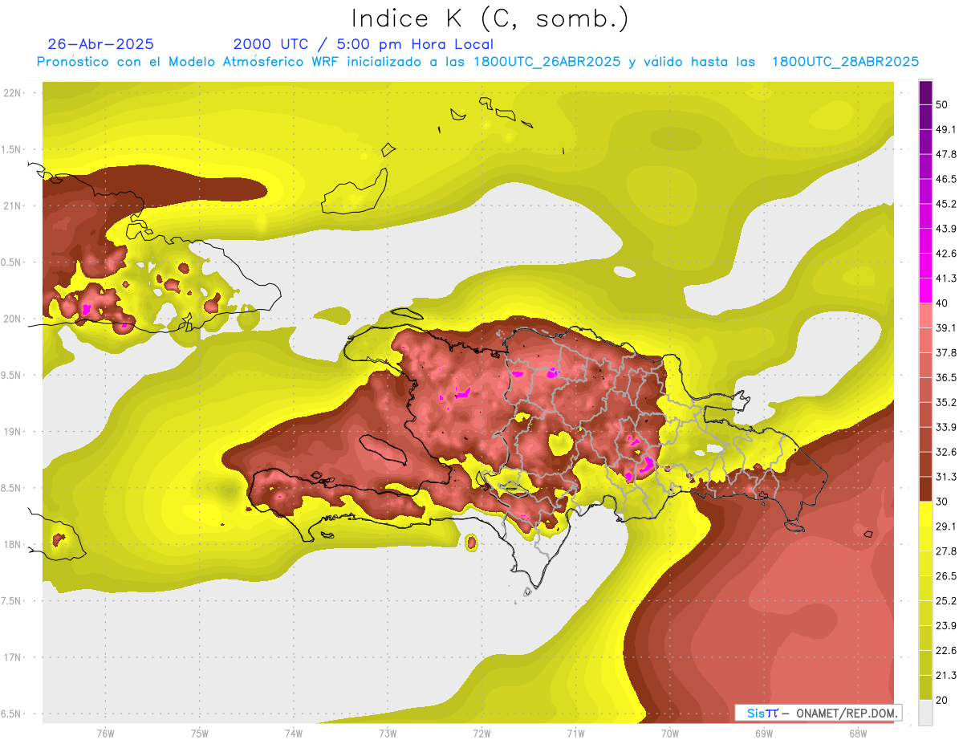Click the "33.9" colorbar label

[946, 427]
